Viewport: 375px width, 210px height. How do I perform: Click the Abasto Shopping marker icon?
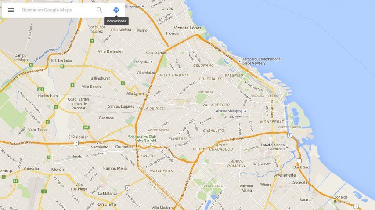(x=245, y=111)
